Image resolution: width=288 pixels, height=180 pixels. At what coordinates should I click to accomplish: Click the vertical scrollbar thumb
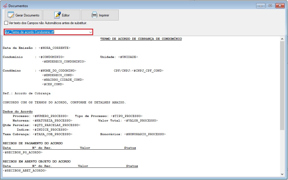[x=282, y=85]
